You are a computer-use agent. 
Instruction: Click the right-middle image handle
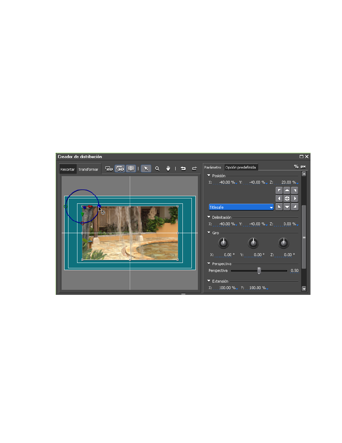pyautogui.click(x=177, y=233)
